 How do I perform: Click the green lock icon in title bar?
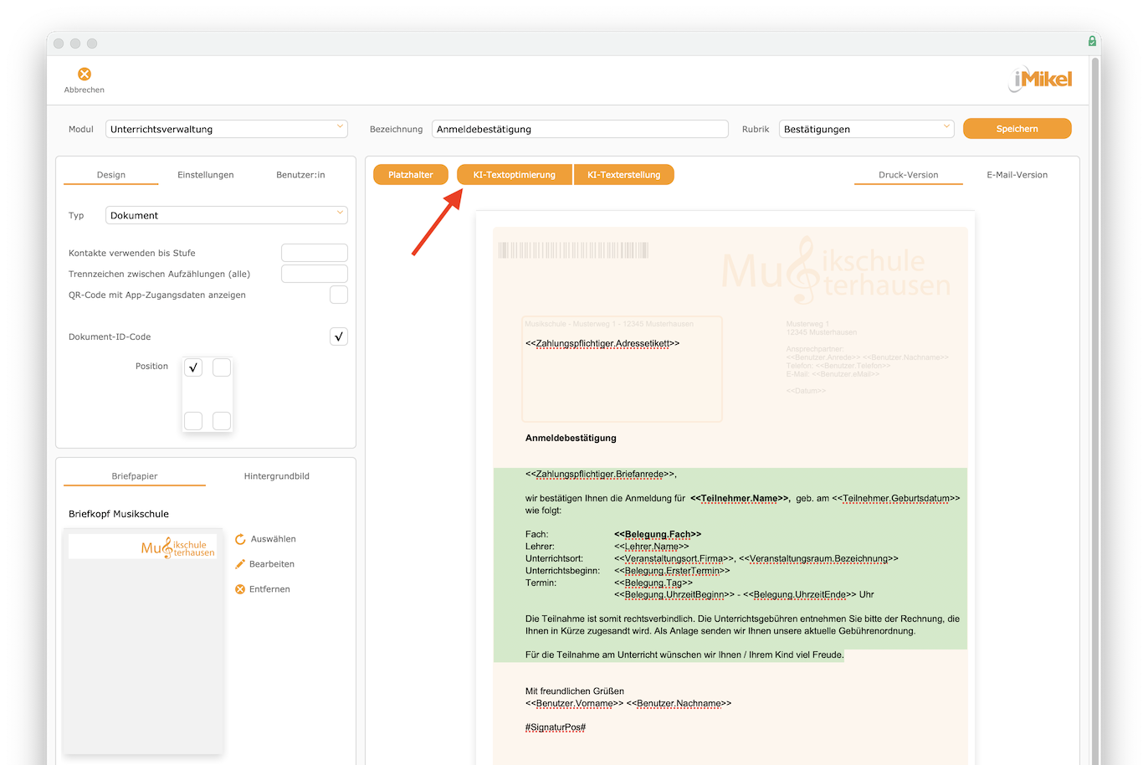point(1092,41)
